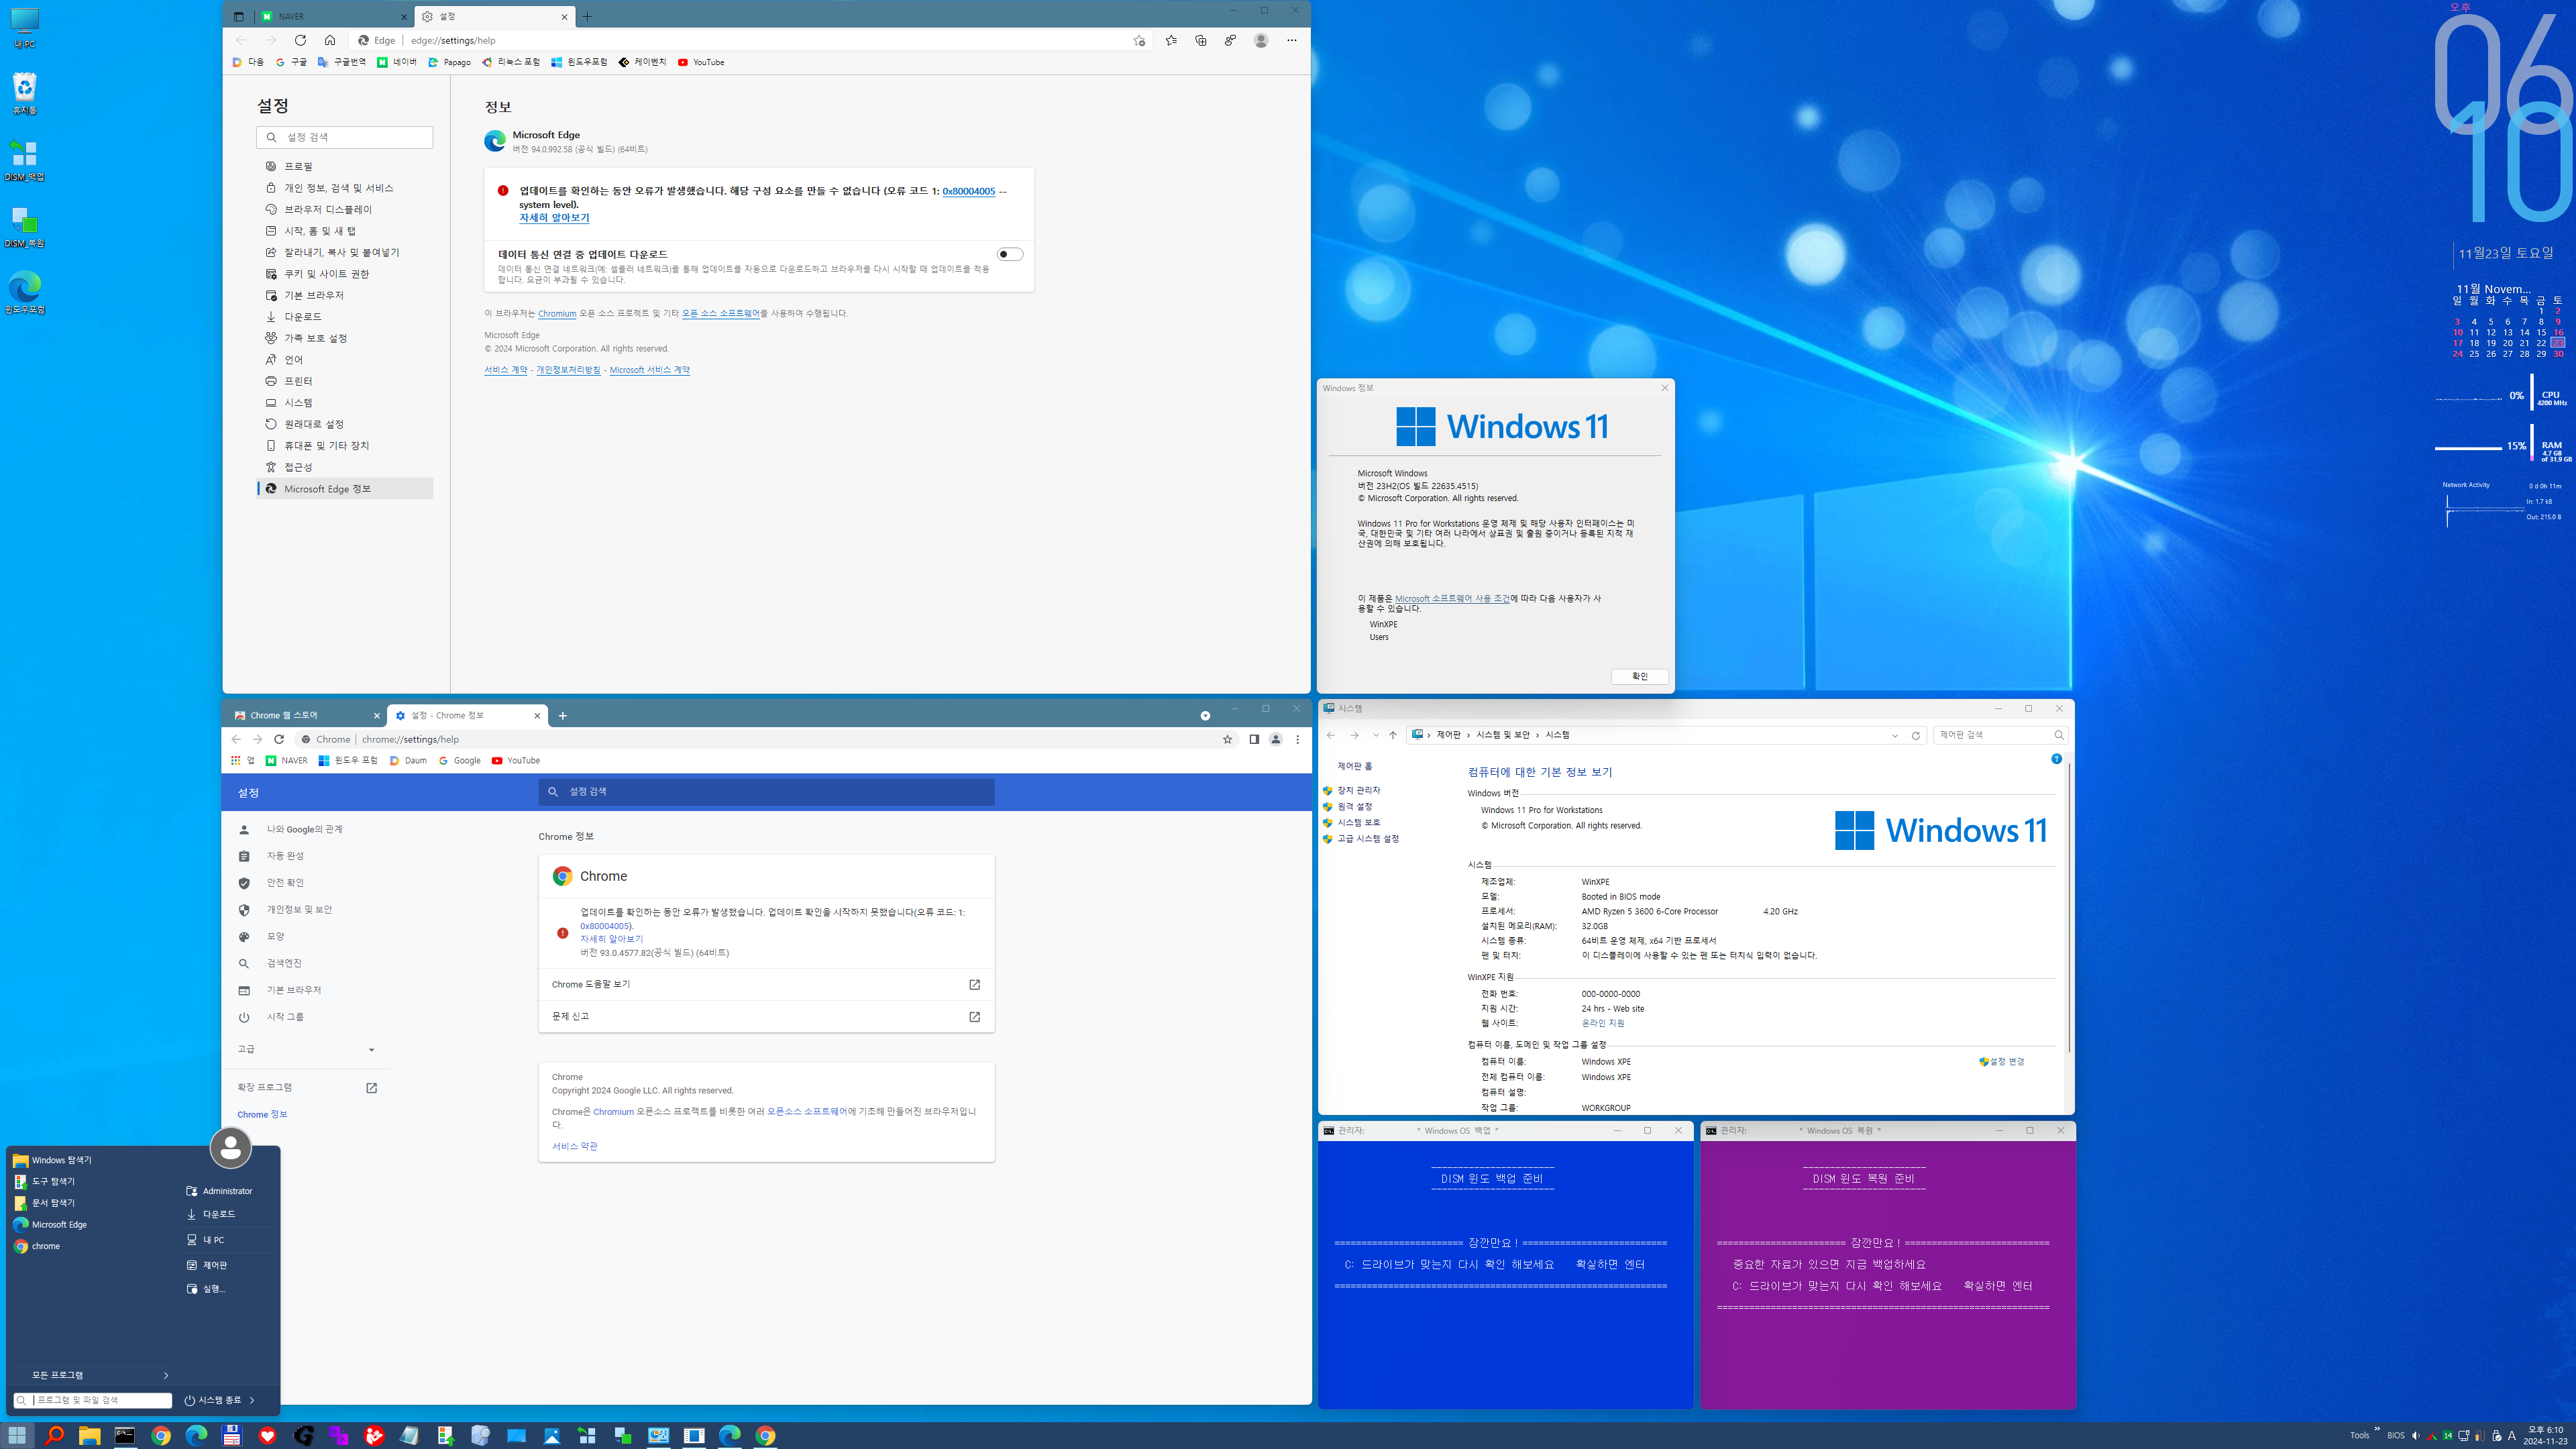2576x1449 pixels.
Task: Click Control Panel help question icon
Action: pyautogui.click(x=2056, y=759)
